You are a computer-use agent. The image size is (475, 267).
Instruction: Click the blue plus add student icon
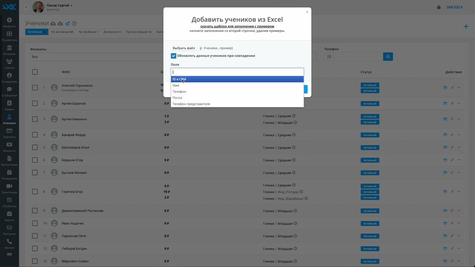[466, 26]
